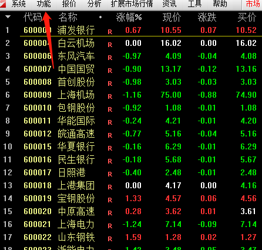Viewport: 262px width, 250px height.
Task: Select stock 日照港
Action: point(72,172)
